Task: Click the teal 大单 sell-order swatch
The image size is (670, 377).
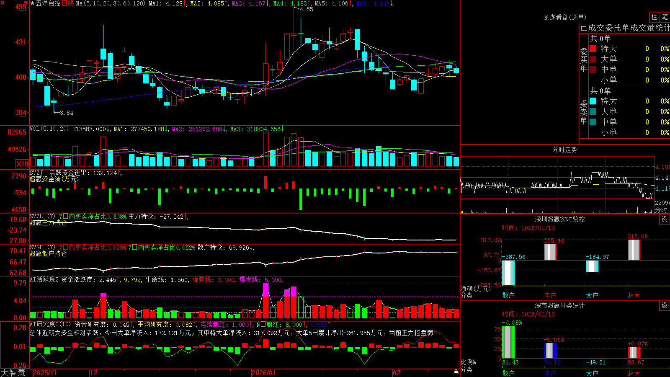Action: [x=593, y=111]
